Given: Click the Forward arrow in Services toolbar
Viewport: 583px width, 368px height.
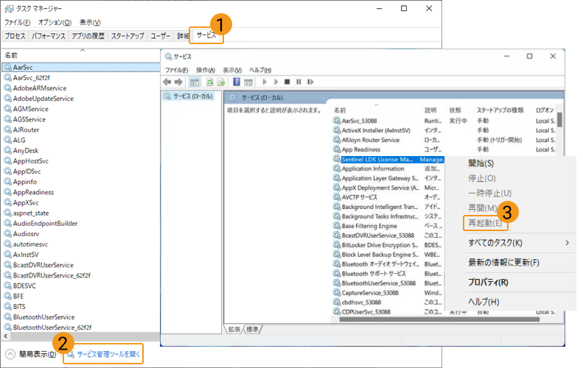Looking at the screenshot, I should [x=178, y=82].
